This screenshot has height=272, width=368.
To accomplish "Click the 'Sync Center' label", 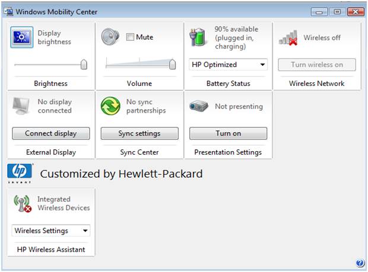I will (x=139, y=152).
